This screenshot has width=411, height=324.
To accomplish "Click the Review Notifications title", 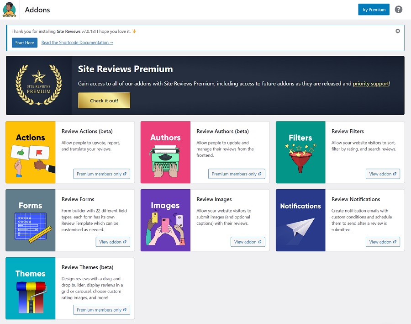I will [356, 199].
